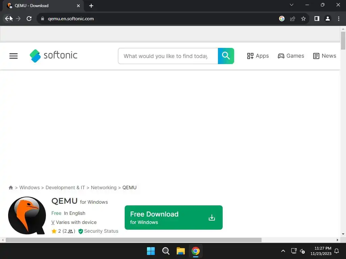Bookmark this page with the star icon

point(303,19)
